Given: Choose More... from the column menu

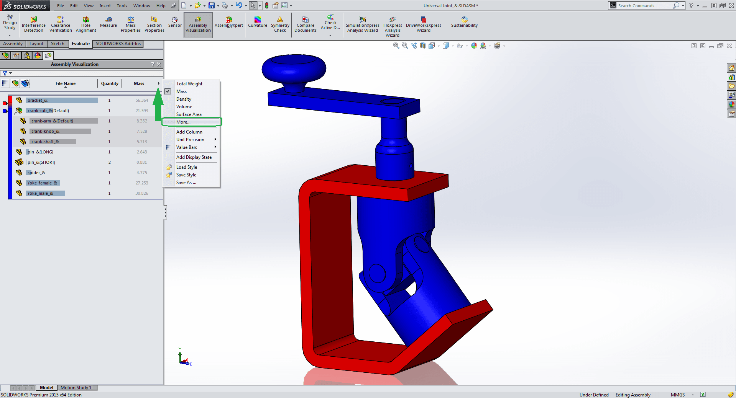Looking at the screenshot, I should [x=183, y=122].
